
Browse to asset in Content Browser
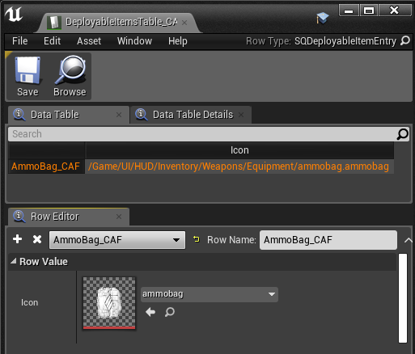tap(70, 77)
